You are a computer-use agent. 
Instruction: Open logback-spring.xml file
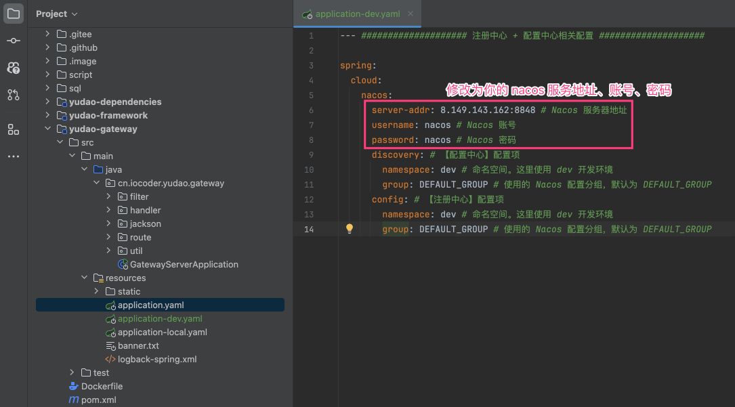click(x=156, y=359)
